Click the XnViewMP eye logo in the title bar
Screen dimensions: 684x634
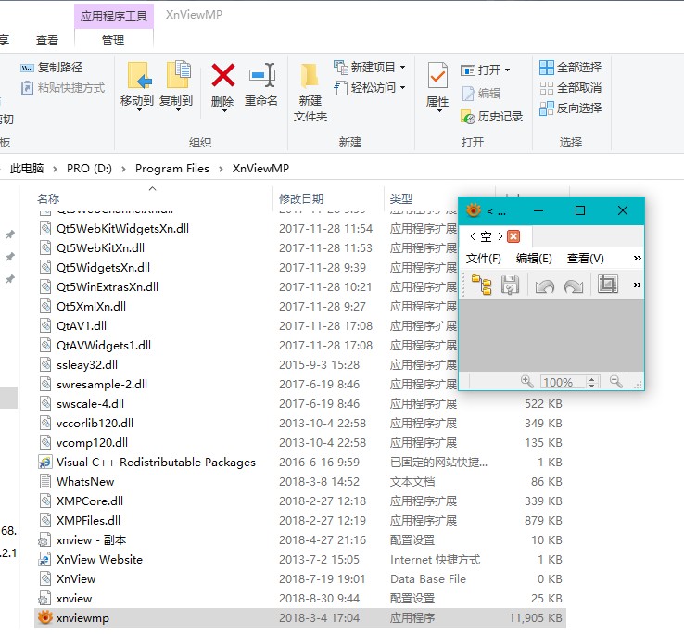tap(474, 210)
